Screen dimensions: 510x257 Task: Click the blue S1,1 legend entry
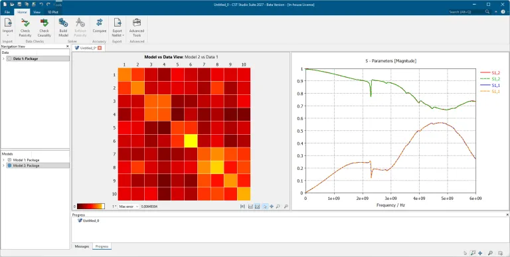point(491,85)
